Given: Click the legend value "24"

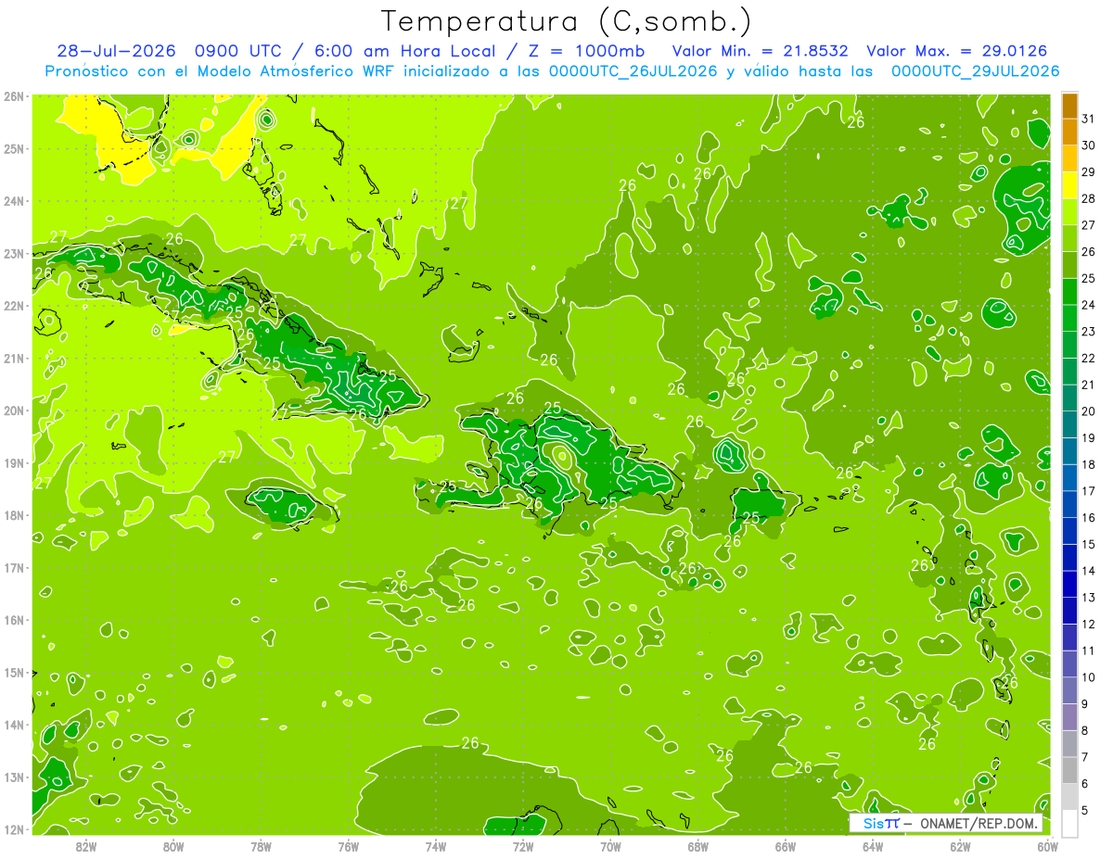Looking at the screenshot, I should (1089, 305).
